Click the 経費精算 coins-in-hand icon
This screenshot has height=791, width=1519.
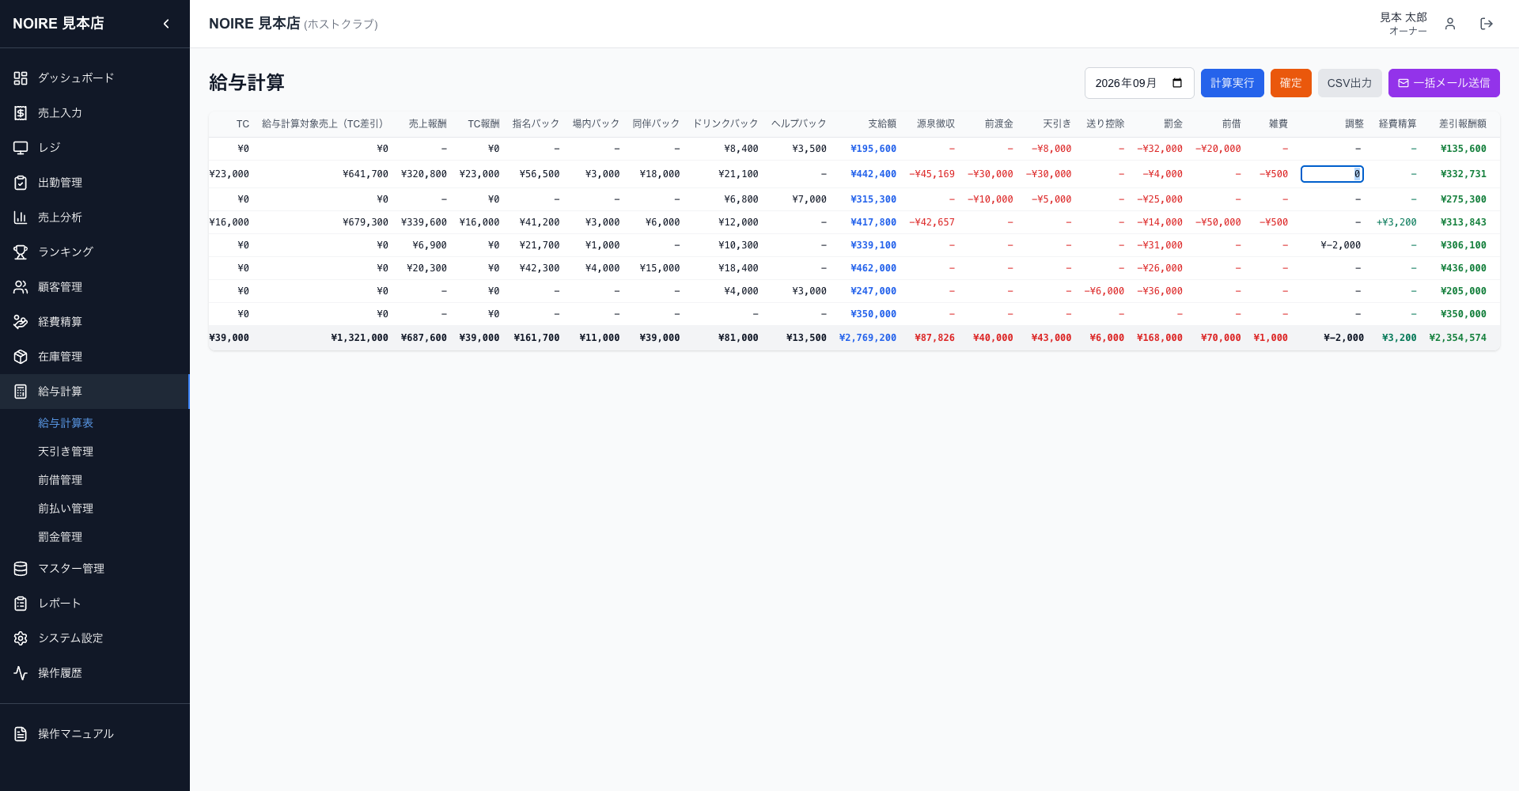21,322
